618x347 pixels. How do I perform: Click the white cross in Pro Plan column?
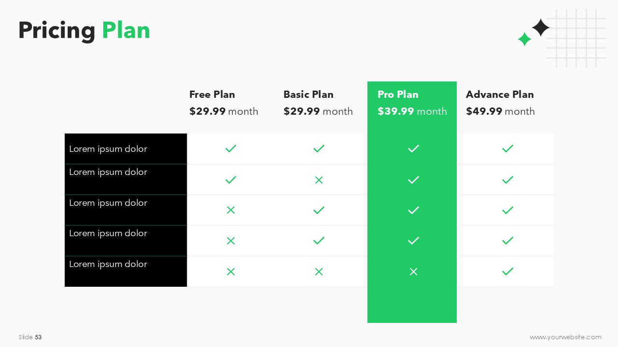(x=413, y=272)
